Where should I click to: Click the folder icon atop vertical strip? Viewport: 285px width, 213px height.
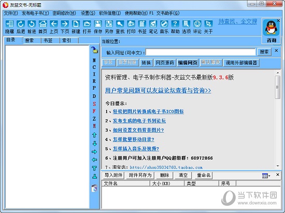(94, 50)
